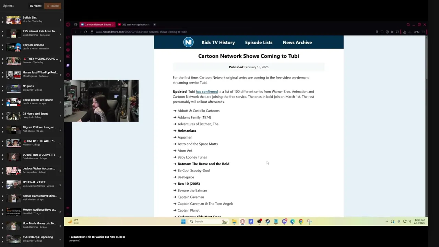439x247 pixels.
Task: Move 'No plans' up in the queue
Action: [x=2, y=86]
